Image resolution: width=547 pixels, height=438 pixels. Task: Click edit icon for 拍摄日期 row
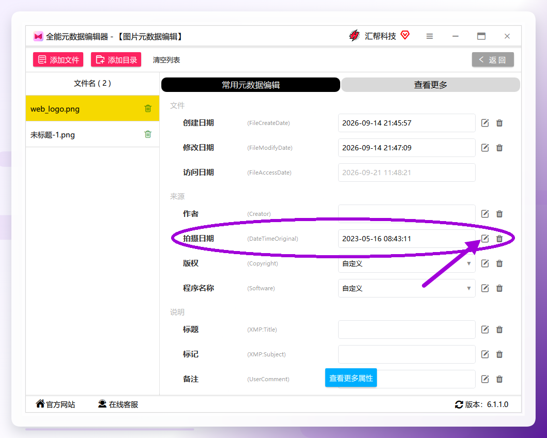485,239
